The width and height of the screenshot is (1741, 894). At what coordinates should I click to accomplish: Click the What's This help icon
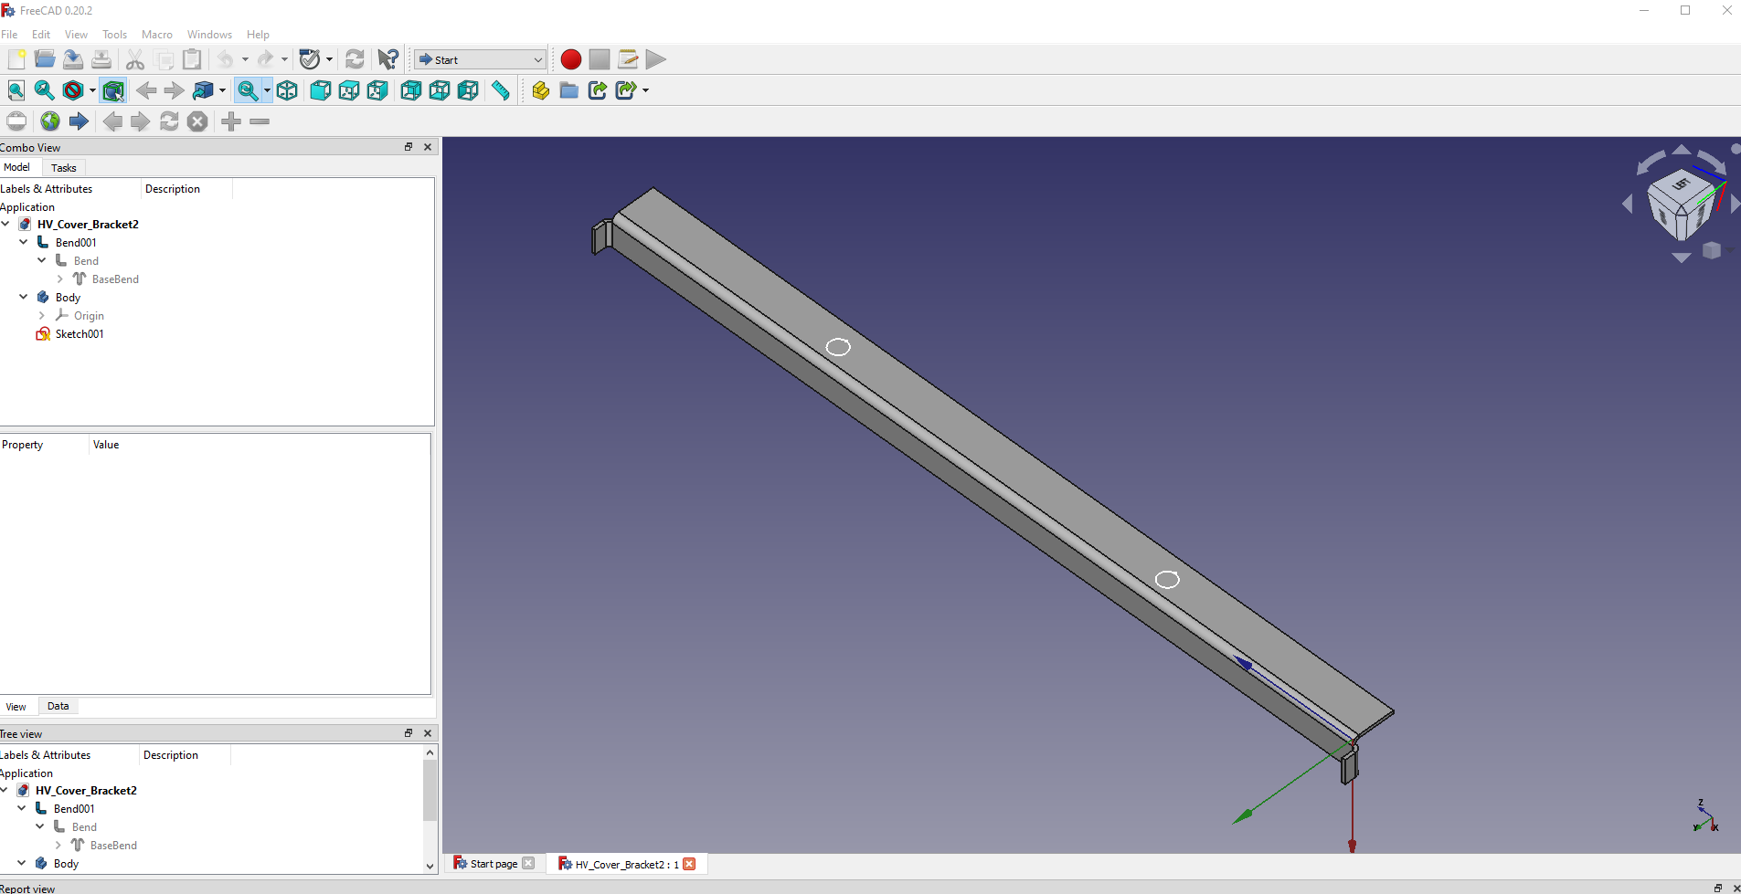388,59
